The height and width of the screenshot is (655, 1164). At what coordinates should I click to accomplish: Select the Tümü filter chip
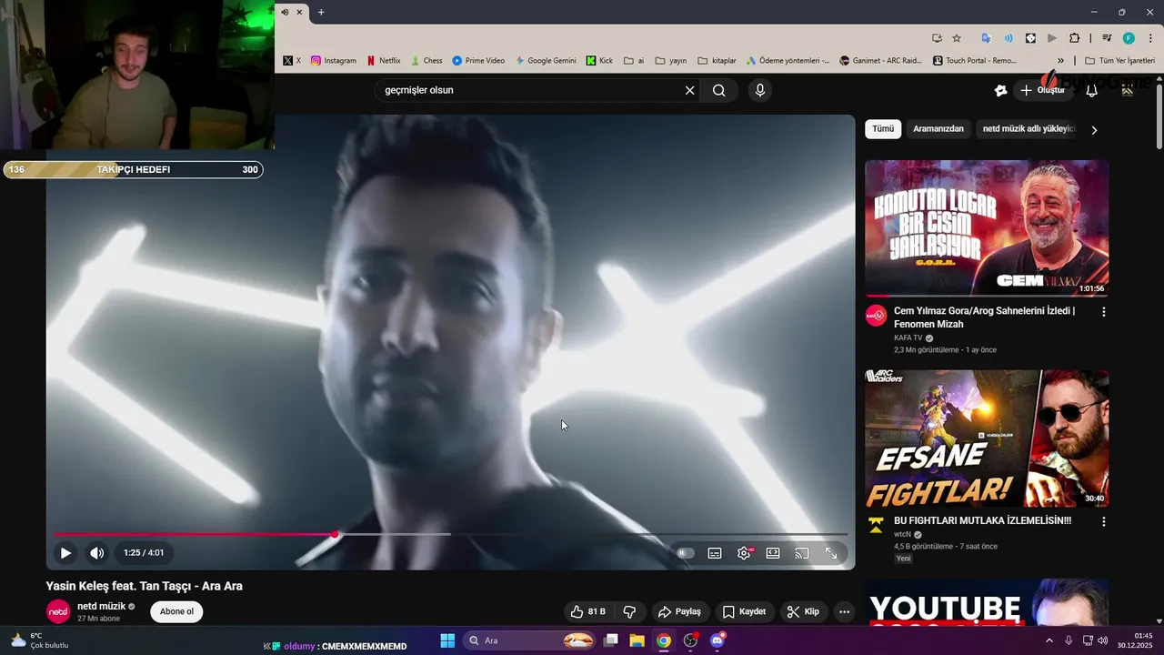883,129
